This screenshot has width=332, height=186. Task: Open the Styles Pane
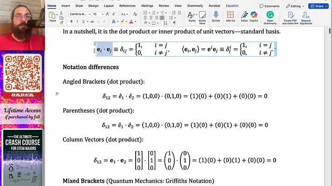pos(202,15)
